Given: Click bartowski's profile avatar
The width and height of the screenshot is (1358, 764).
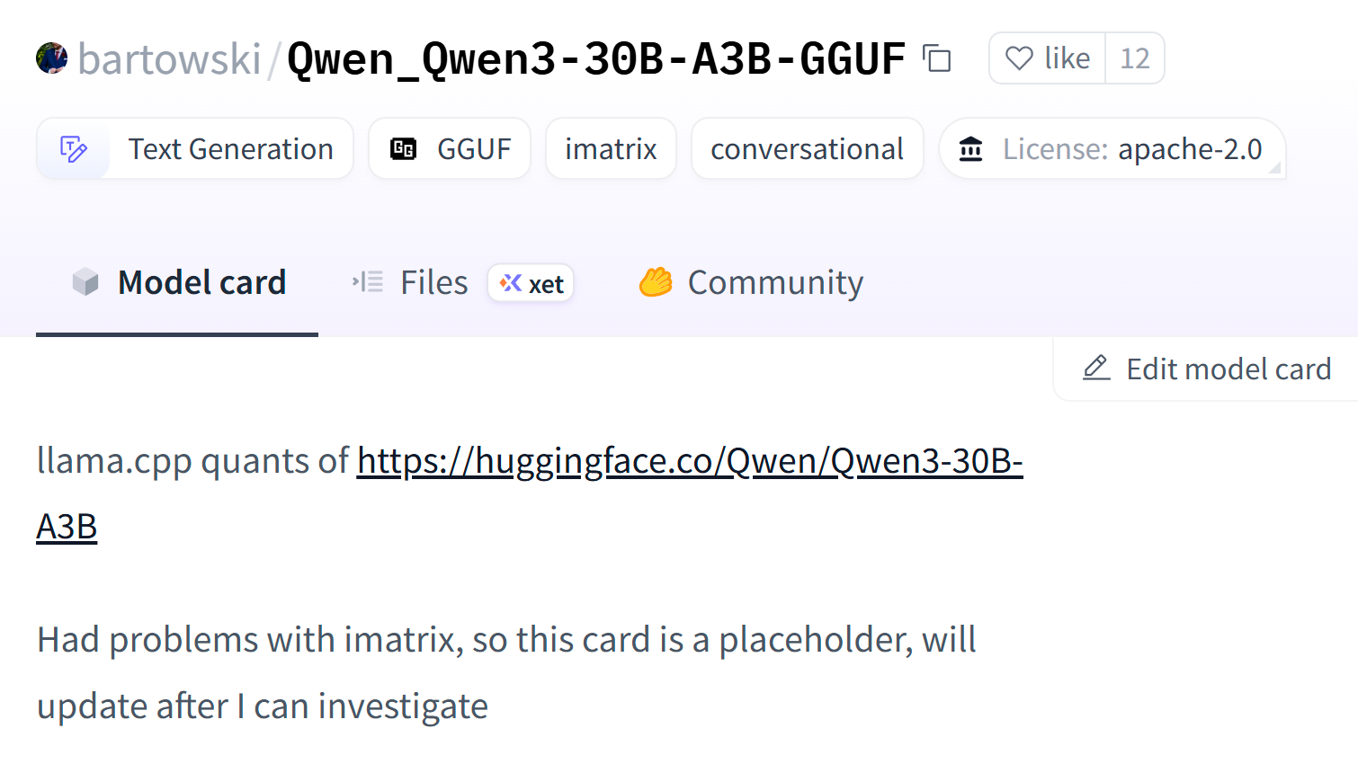Looking at the screenshot, I should [52, 58].
